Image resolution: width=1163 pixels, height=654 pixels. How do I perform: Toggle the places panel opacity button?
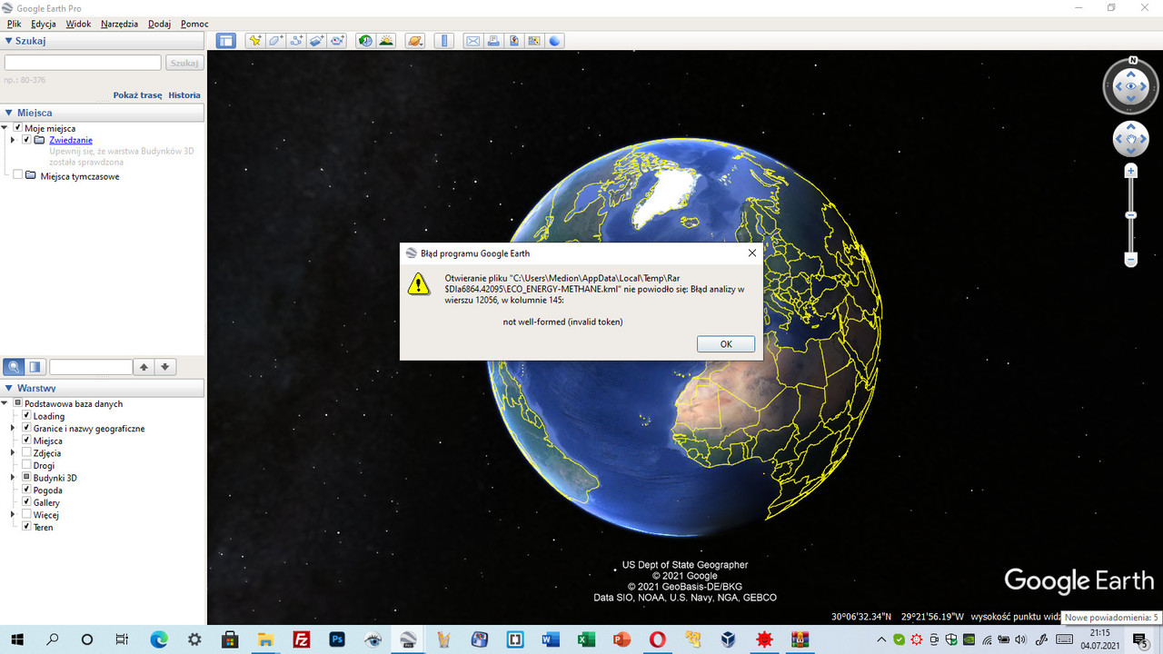tap(35, 367)
